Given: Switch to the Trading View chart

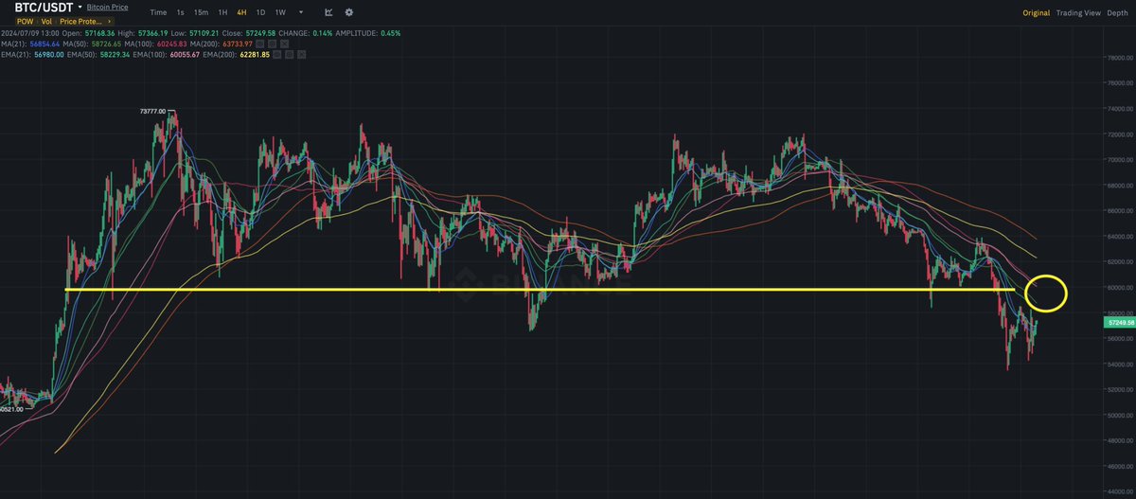Looking at the screenshot, I should pos(1078,13).
